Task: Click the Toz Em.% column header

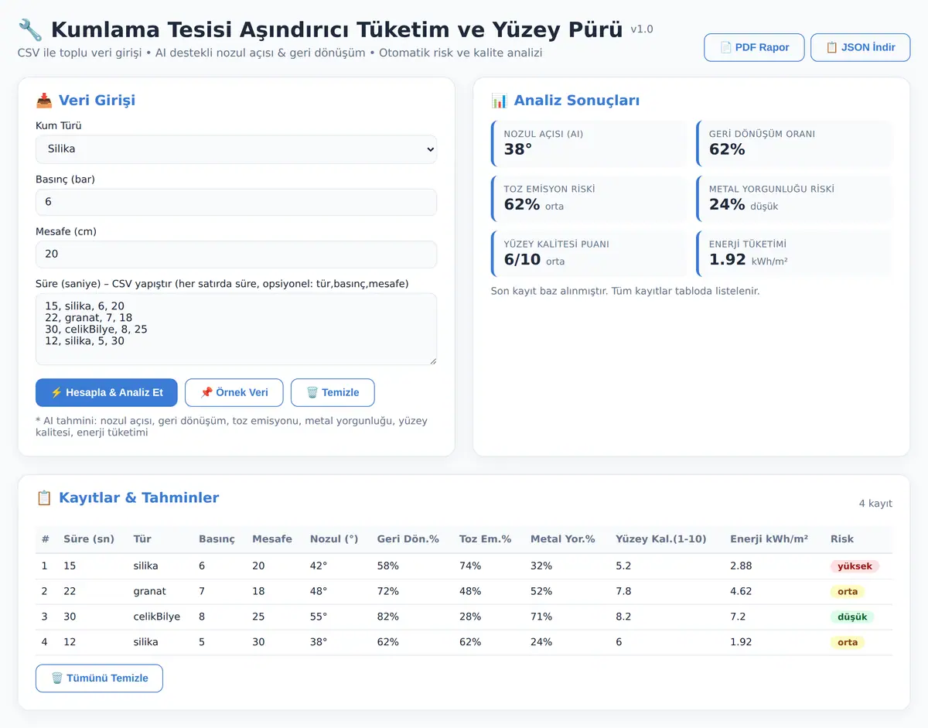Action: coord(485,539)
